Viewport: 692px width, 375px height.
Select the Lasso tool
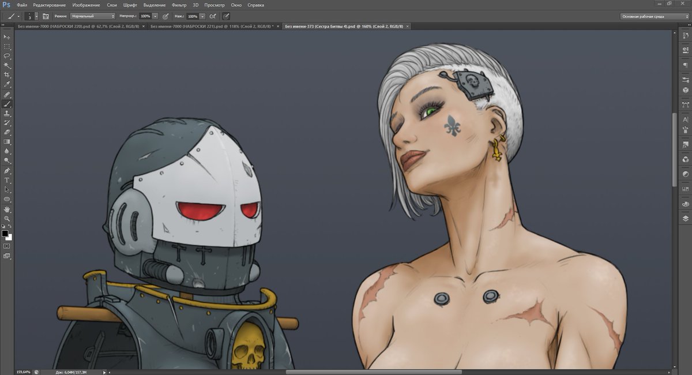click(x=7, y=56)
